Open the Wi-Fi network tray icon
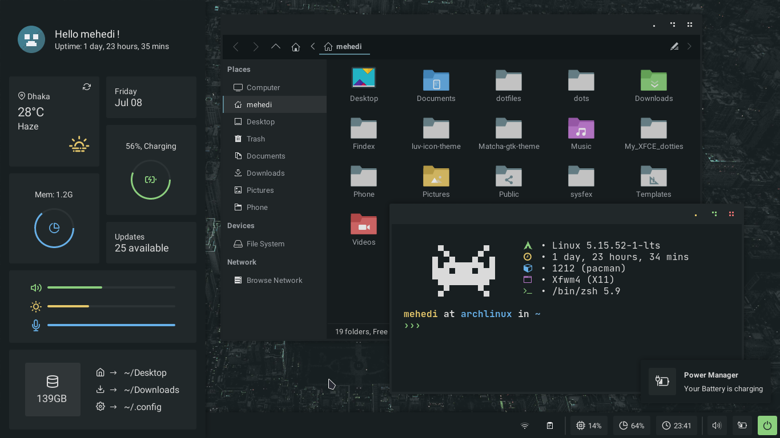The height and width of the screenshot is (438, 780). coord(525,425)
